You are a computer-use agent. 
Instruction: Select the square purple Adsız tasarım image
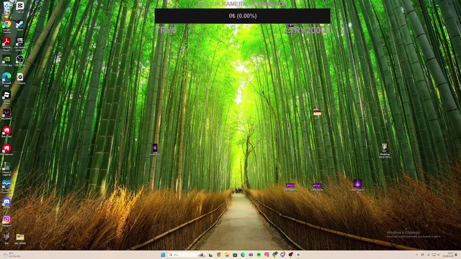358,186
